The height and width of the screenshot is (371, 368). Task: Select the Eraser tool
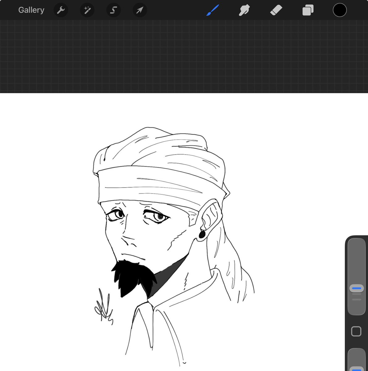pyautogui.click(x=276, y=10)
